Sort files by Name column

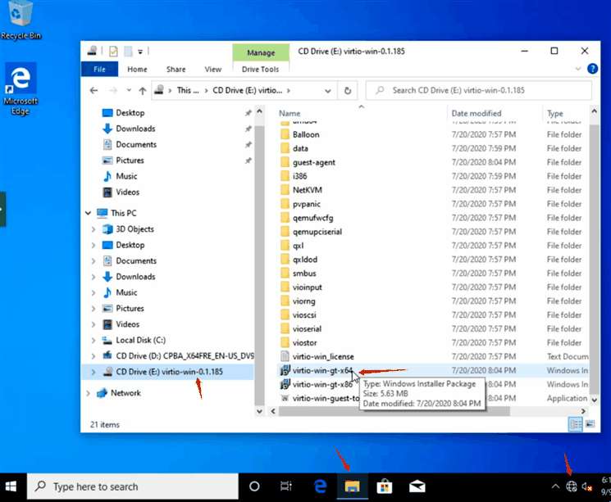coord(290,113)
